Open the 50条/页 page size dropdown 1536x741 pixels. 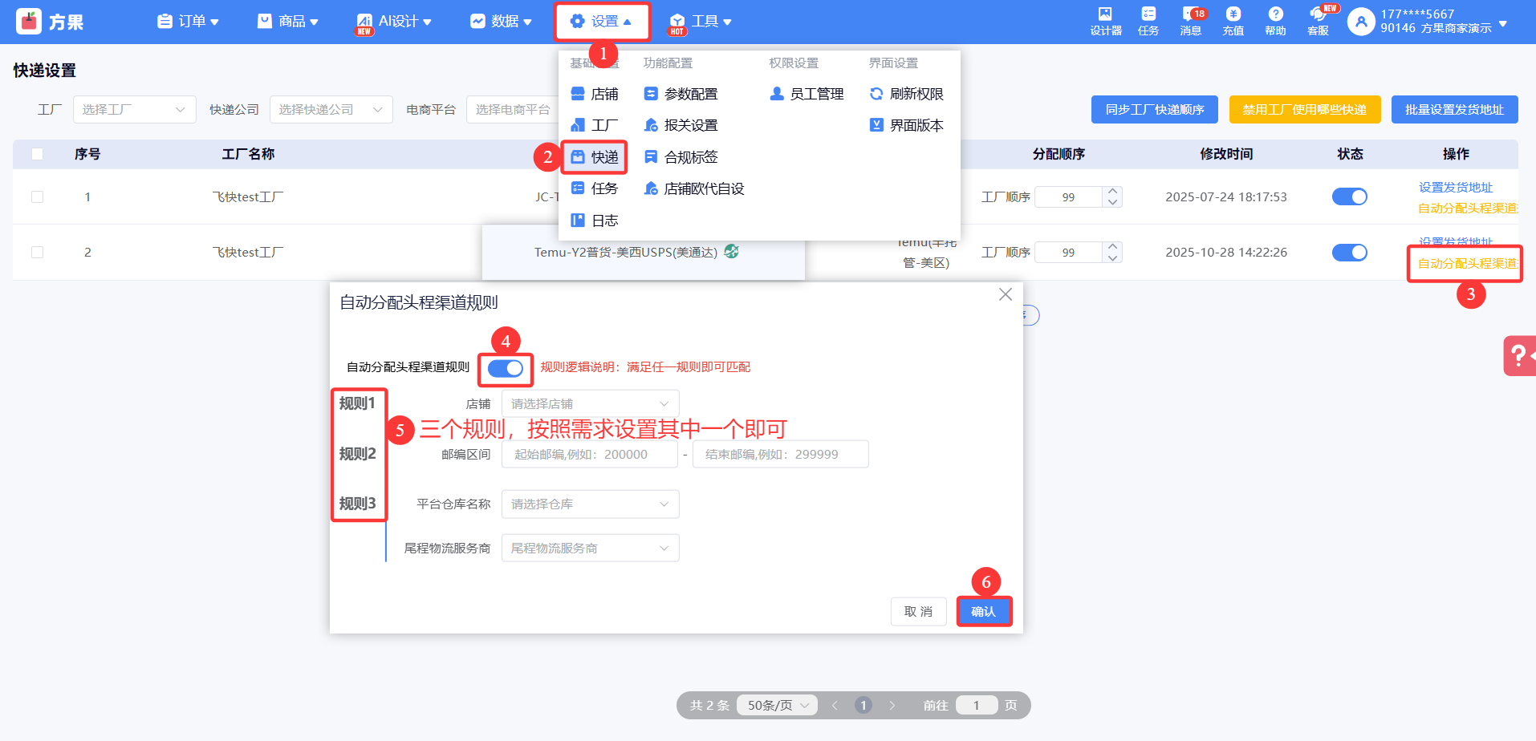pyautogui.click(x=778, y=706)
